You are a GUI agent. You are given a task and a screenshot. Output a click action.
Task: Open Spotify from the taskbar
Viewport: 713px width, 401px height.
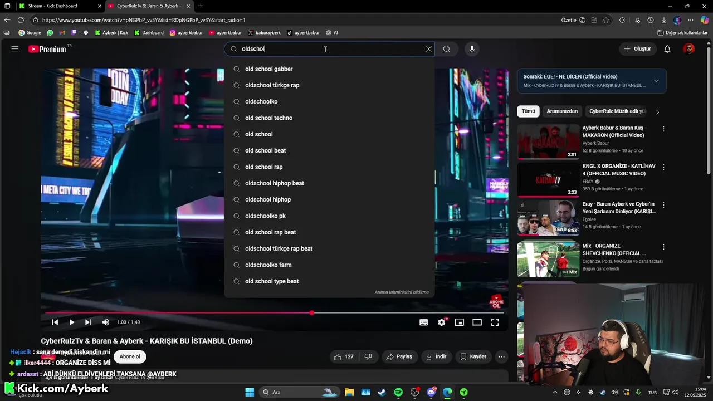(398, 392)
